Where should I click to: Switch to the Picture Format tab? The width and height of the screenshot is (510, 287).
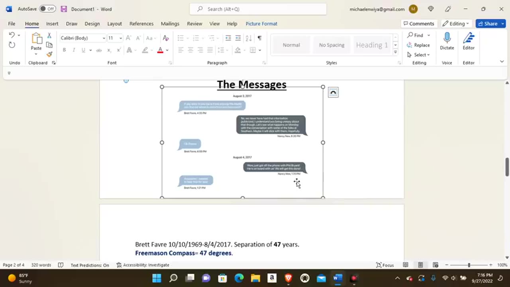tap(261, 24)
